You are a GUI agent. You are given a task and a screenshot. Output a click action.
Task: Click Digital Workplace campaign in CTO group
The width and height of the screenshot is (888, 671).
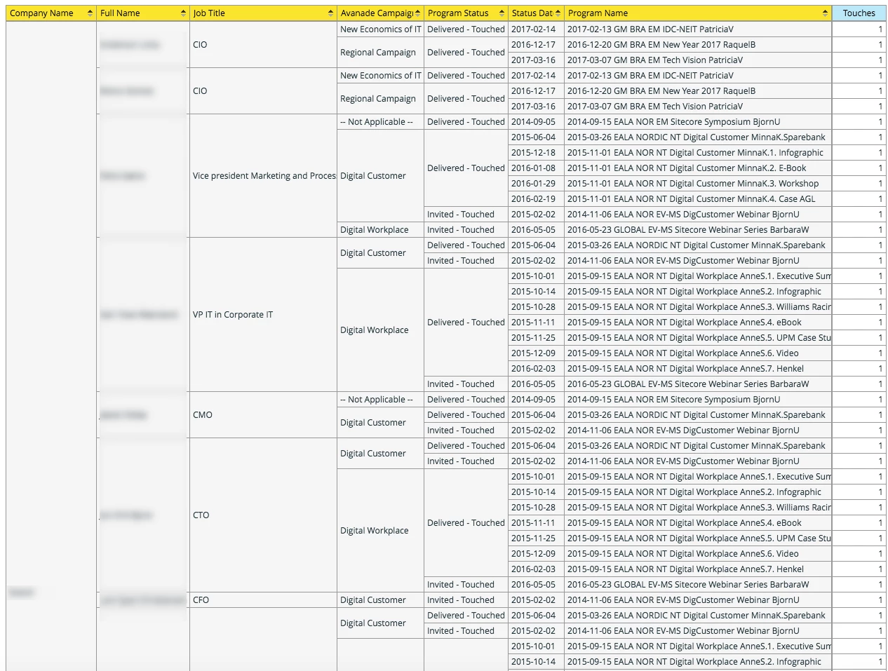click(381, 531)
